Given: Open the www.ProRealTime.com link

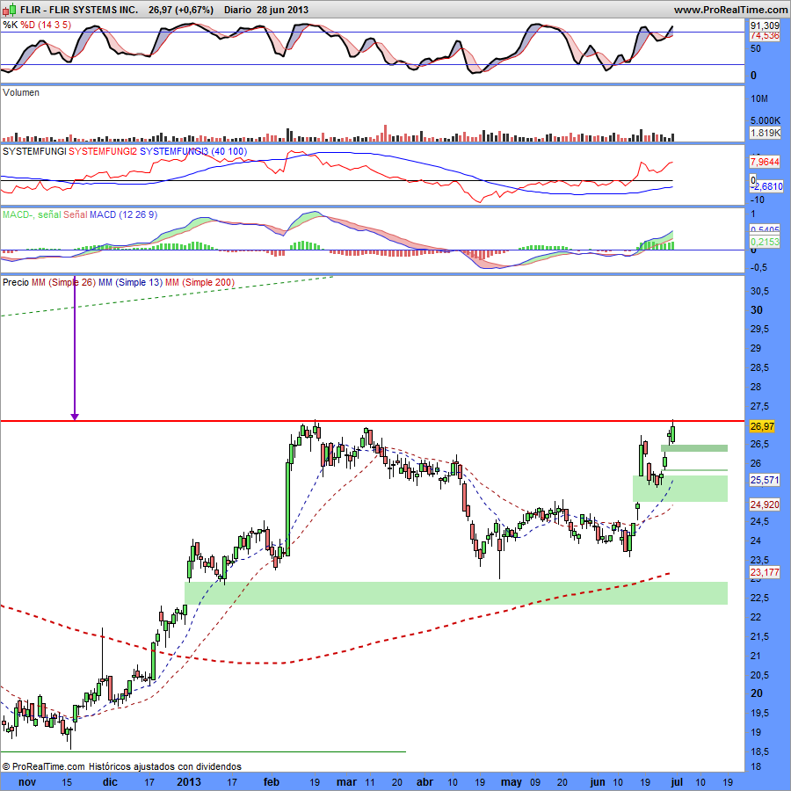Looking at the screenshot, I should [x=730, y=10].
